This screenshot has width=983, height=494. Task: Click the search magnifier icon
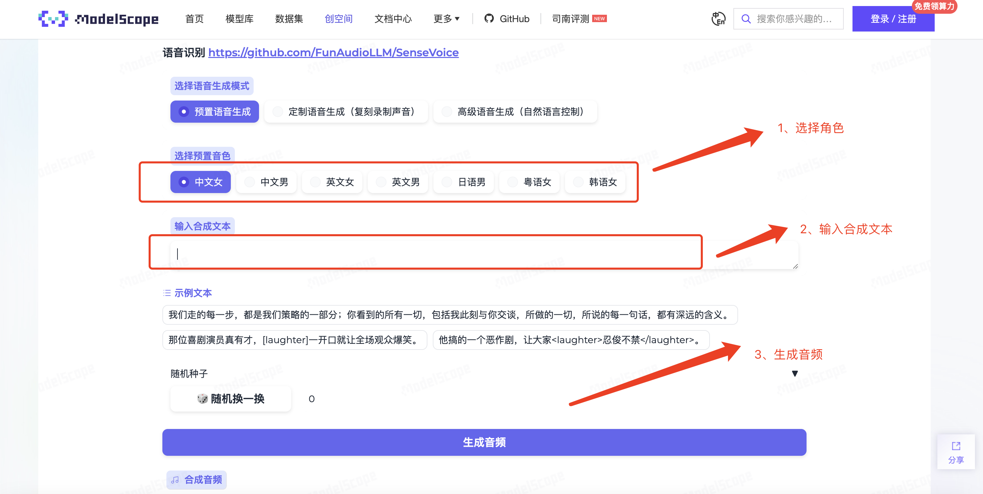click(746, 19)
